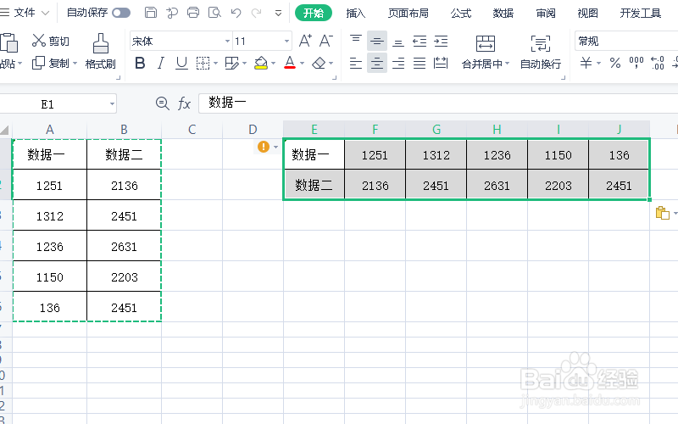Apply currency ¥ number format
The width and height of the screenshot is (678, 424).
tap(586, 63)
